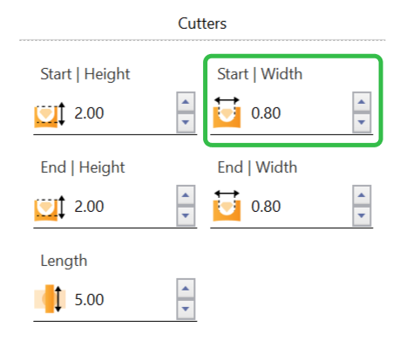Increase Start Width with the up arrow
This screenshot has height=341, width=406.
click(362, 102)
